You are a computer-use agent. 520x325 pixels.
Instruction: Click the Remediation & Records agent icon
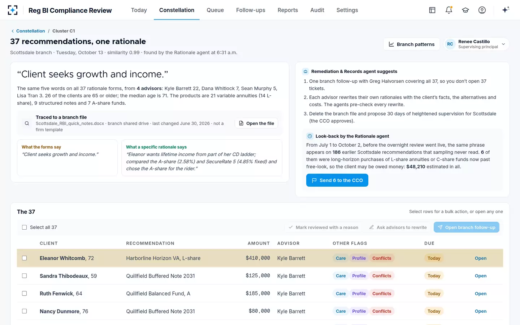click(305, 71)
